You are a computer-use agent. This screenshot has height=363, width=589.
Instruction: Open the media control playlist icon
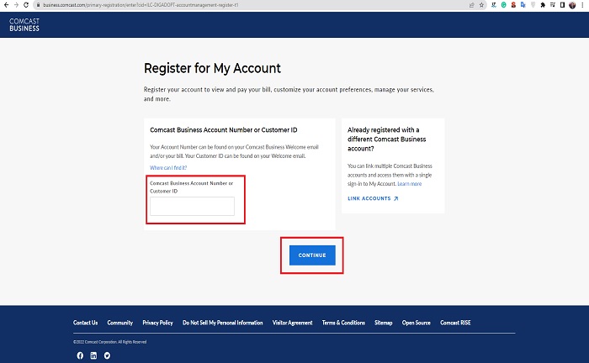[x=553, y=5]
